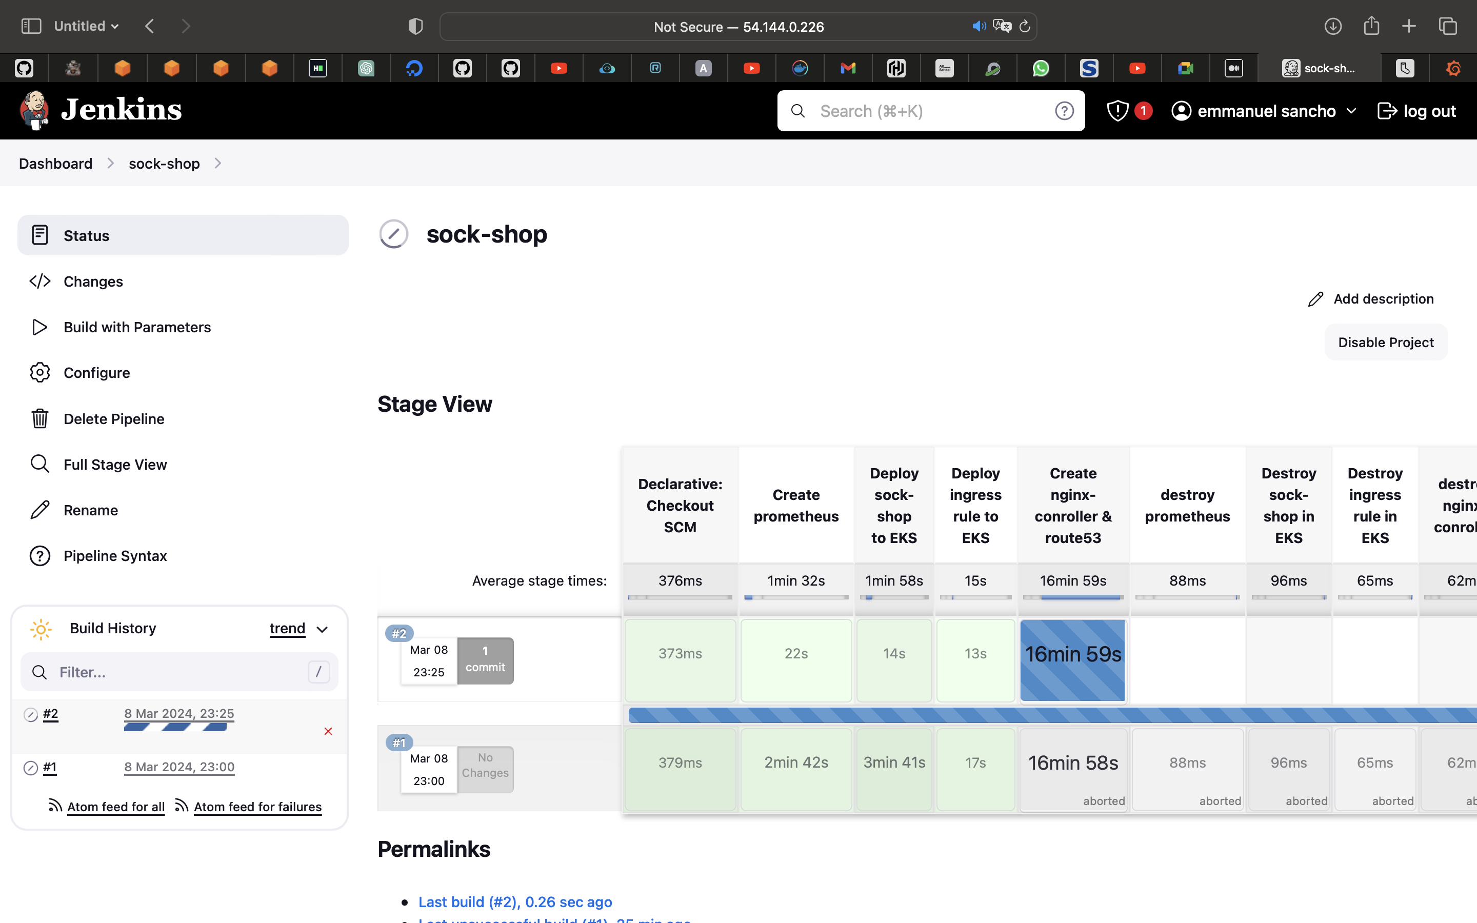Cancel build #2 with red X

pos(328,731)
